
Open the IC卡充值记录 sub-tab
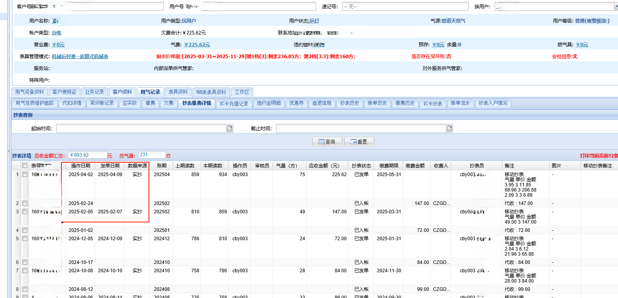(234, 103)
